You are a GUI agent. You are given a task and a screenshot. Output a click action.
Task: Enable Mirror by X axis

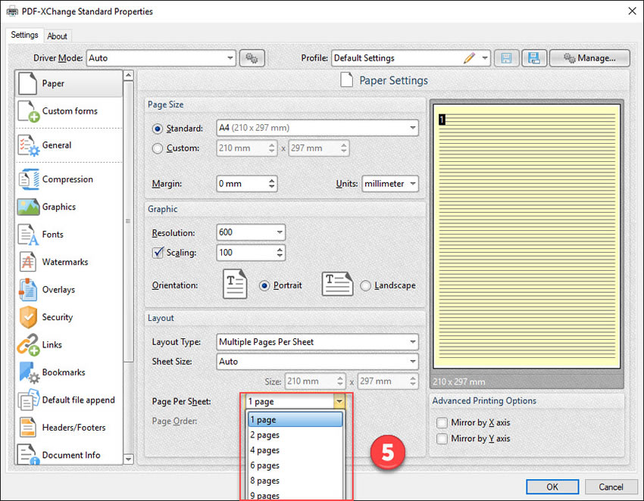[442, 422]
